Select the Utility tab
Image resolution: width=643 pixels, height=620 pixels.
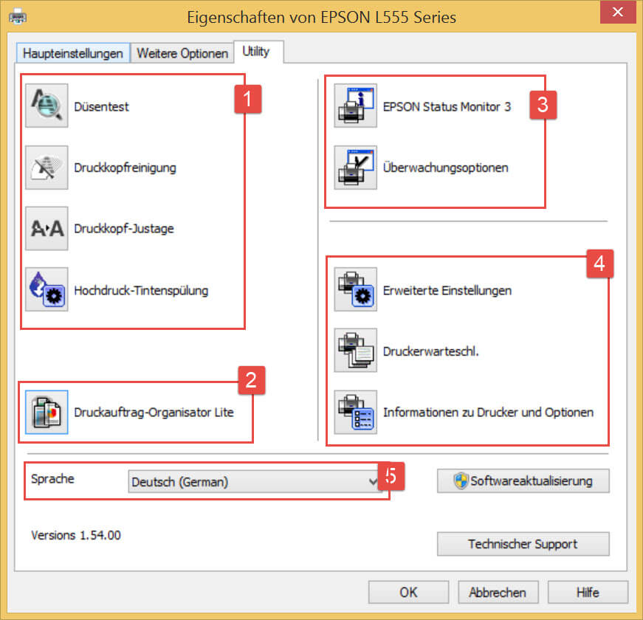pyautogui.click(x=258, y=52)
